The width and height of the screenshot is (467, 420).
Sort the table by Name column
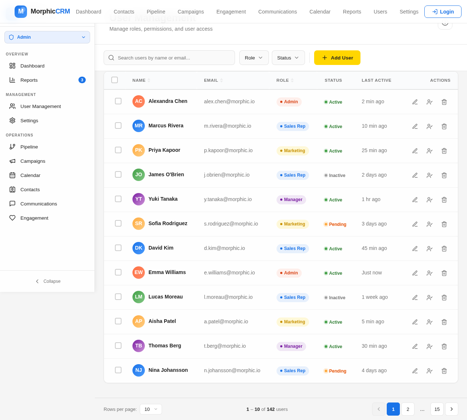pos(141,80)
